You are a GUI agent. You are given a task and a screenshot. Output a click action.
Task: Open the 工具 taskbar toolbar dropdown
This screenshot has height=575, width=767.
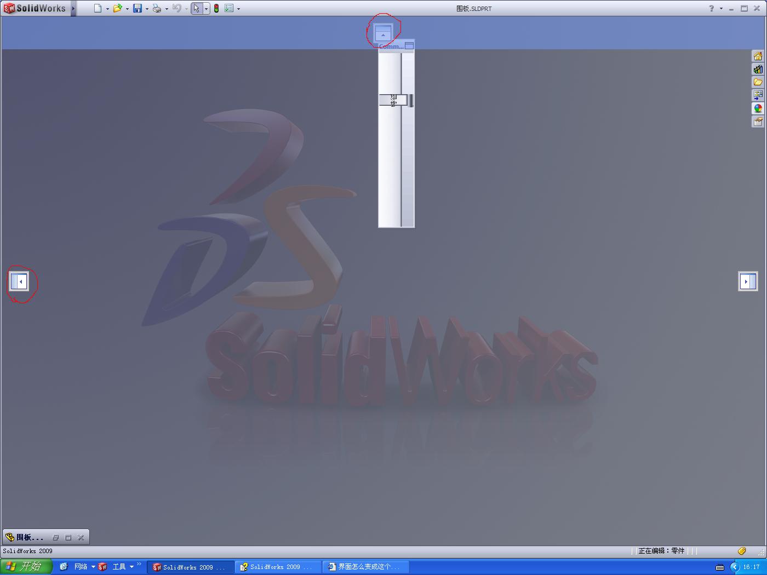click(x=131, y=567)
